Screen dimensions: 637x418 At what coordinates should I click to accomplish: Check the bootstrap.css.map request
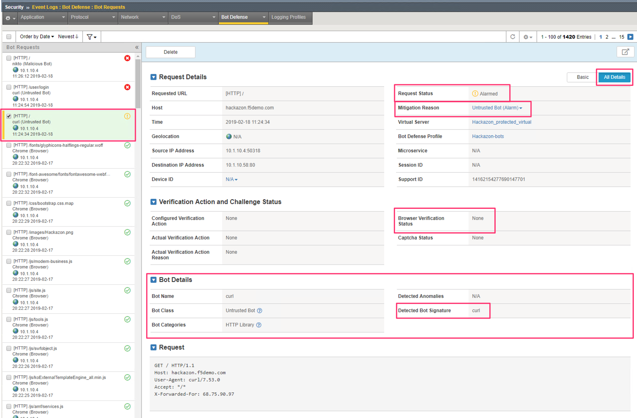click(x=9, y=203)
